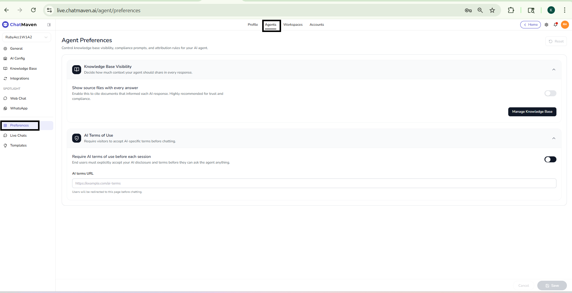Screen dimensions: 572x293
Task: Open WhatsApp in the sidebar
Action: pos(19,108)
